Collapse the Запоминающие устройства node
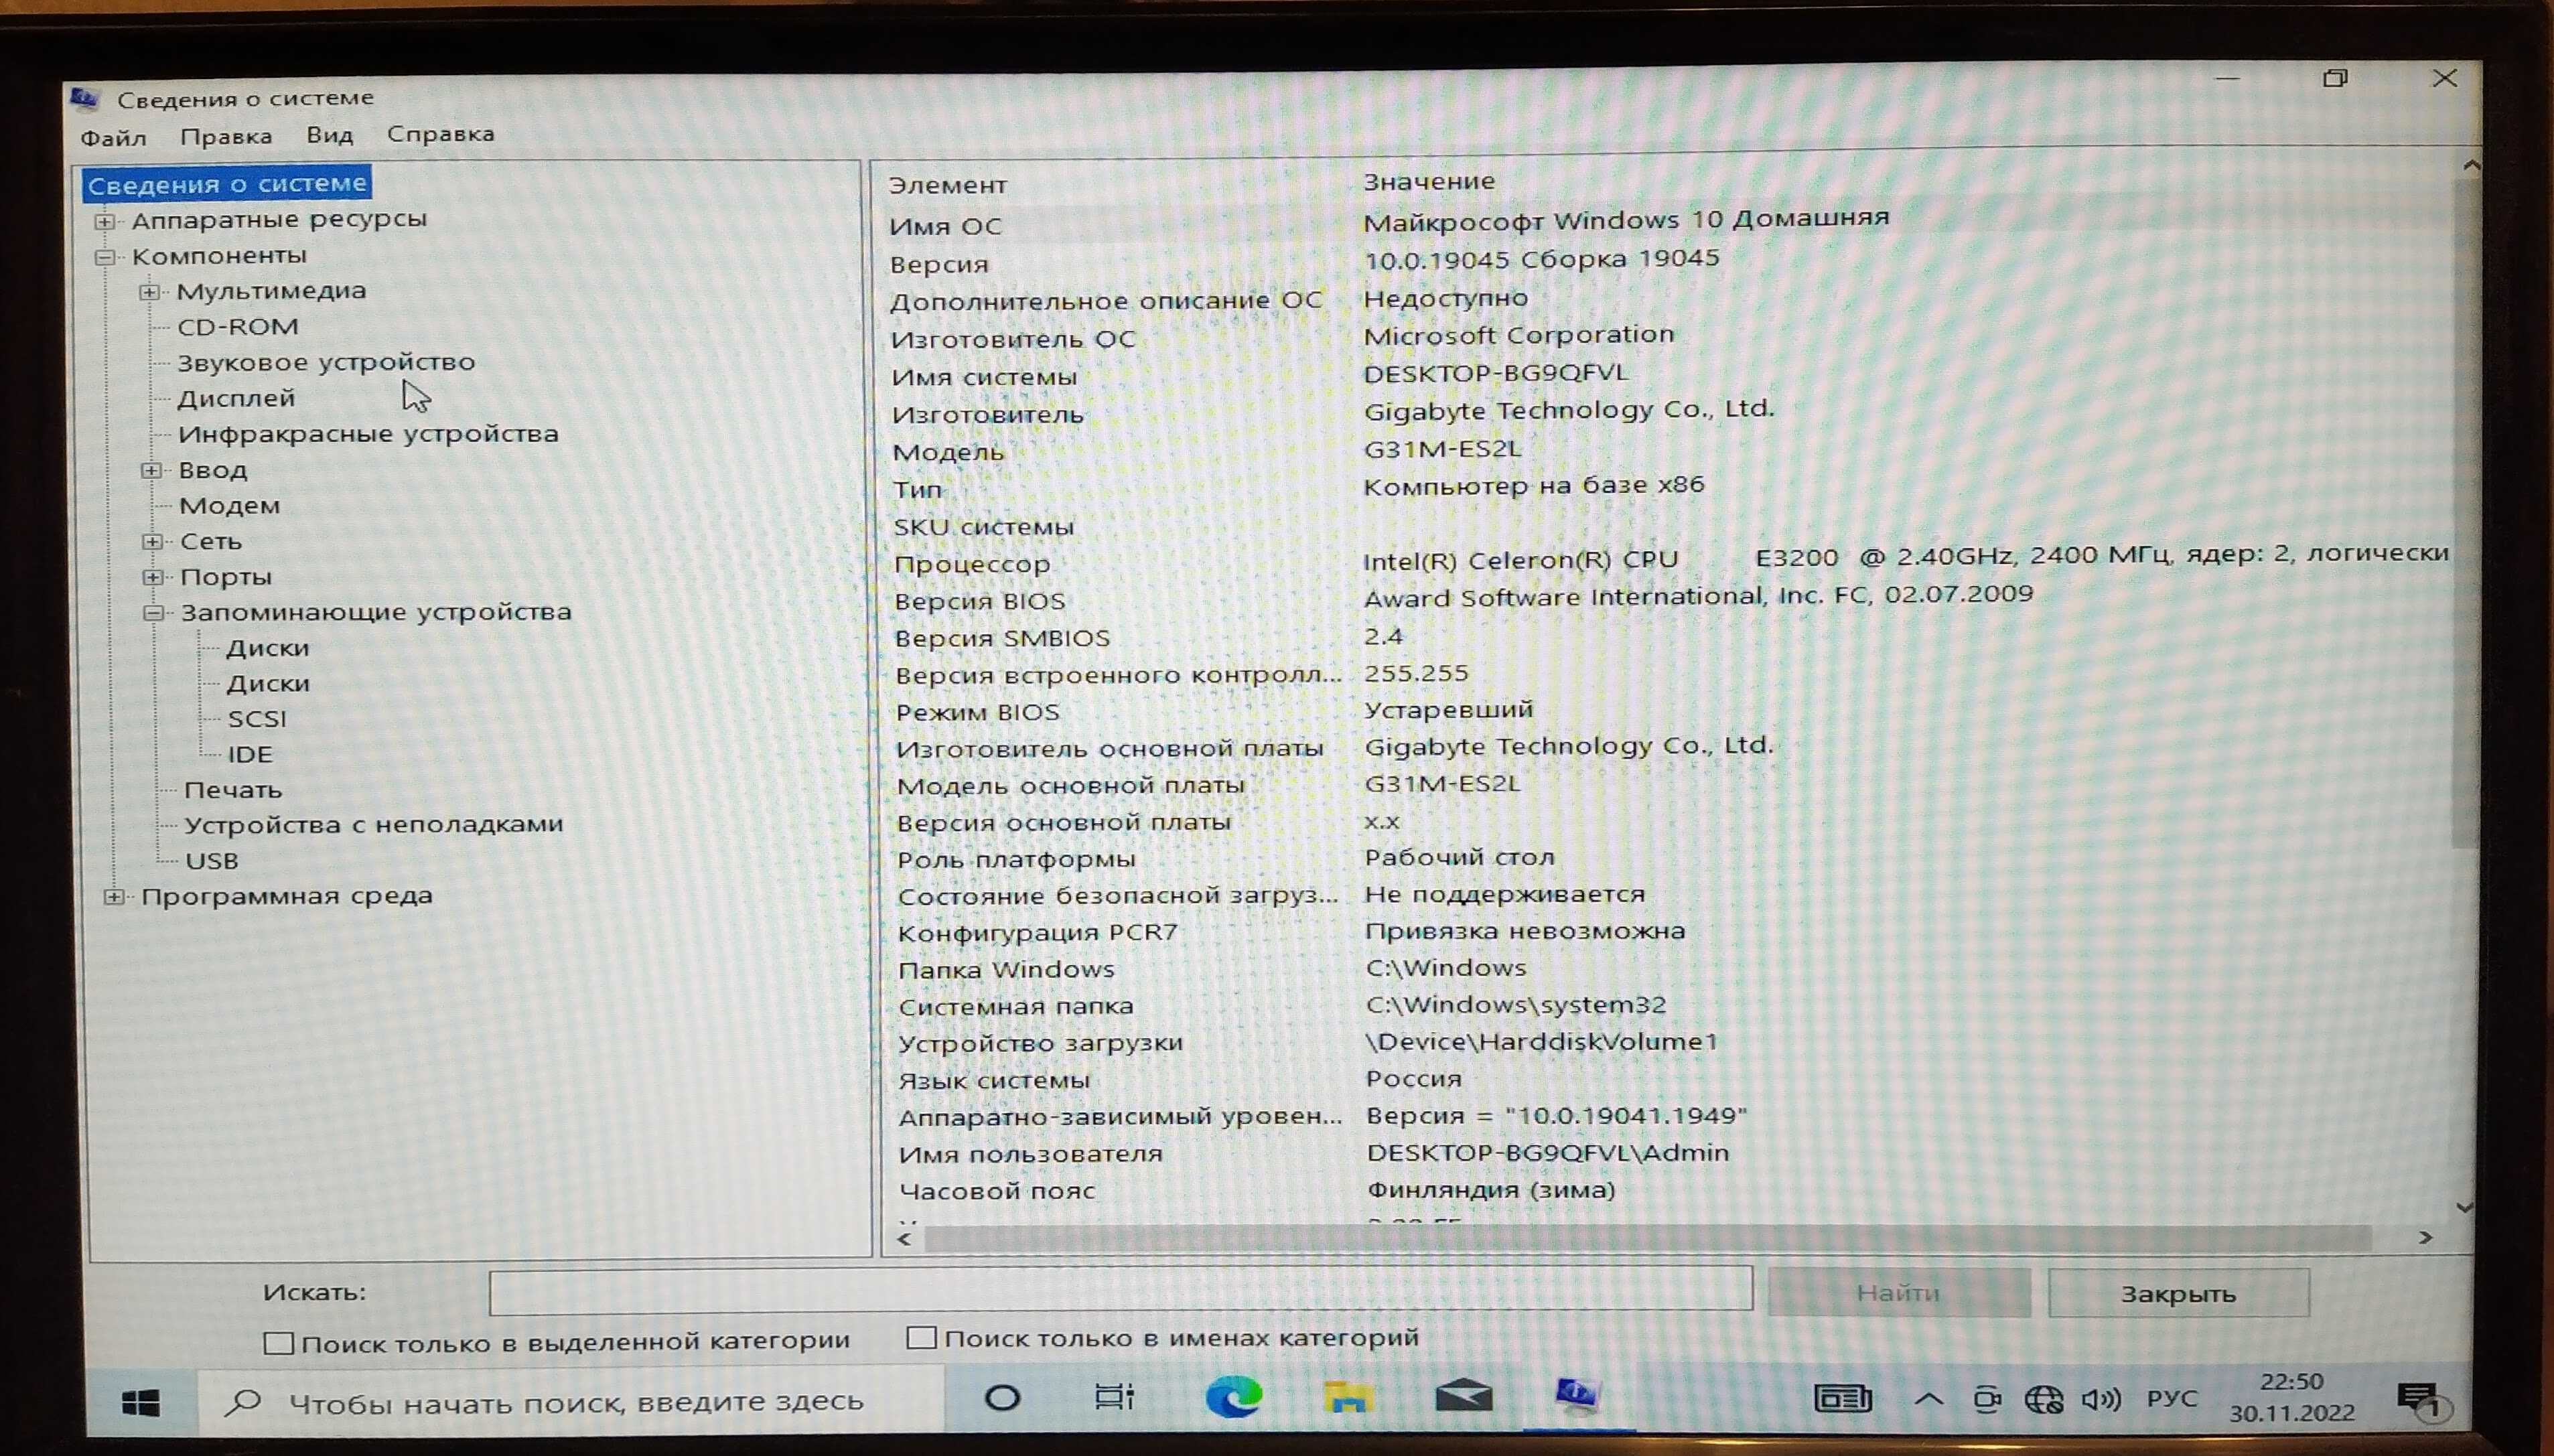Image resolution: width=2554 pixels, height=1456 pixels. 153,613
